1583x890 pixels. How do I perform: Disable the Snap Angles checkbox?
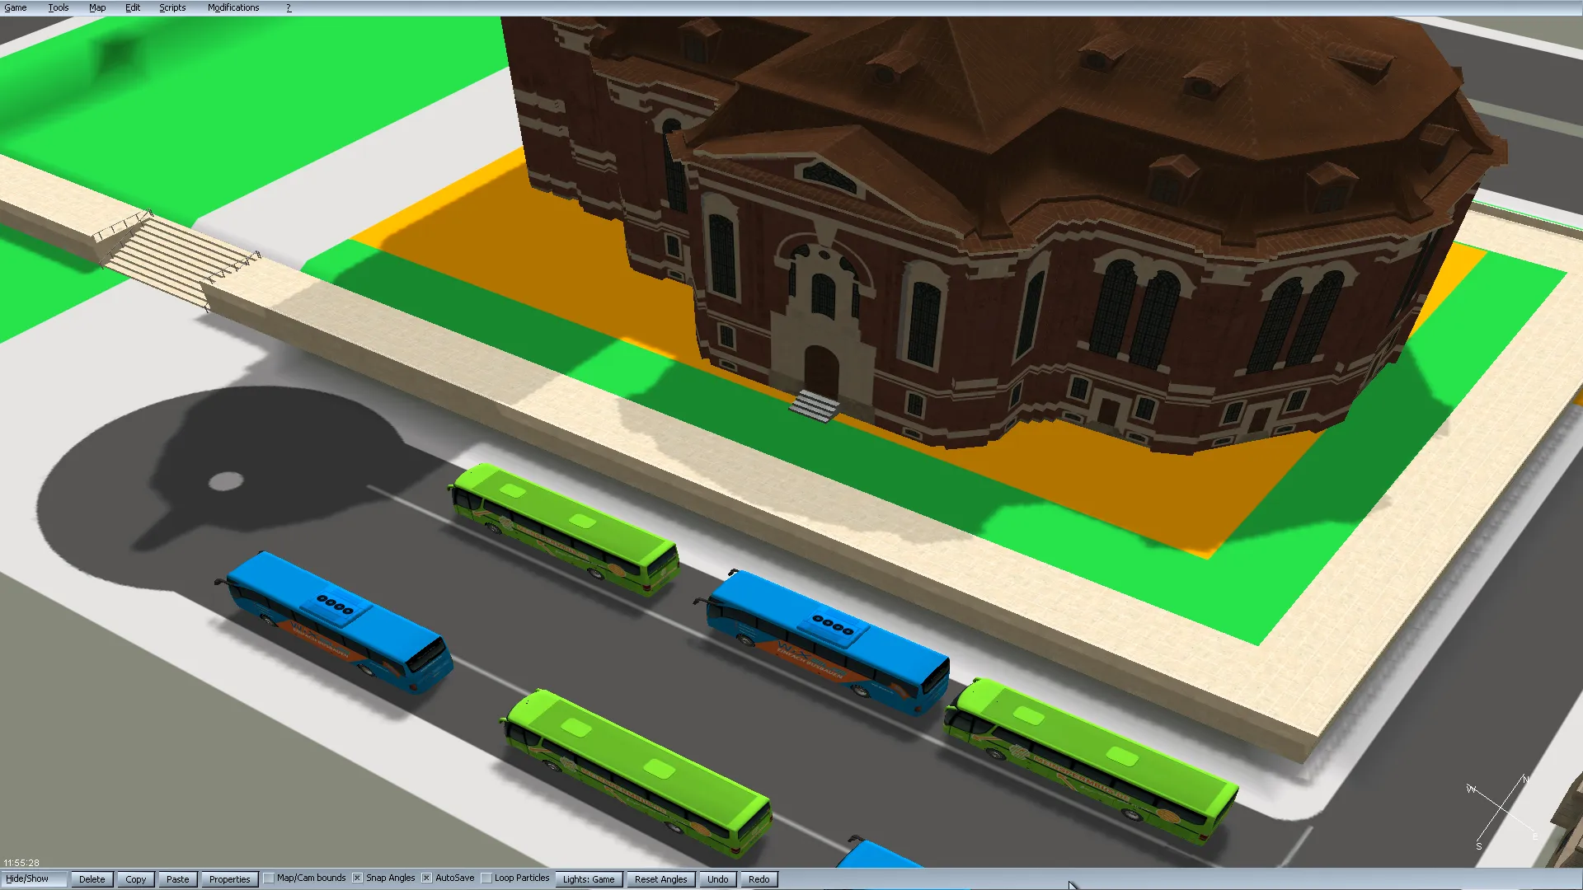click(358, 878)
